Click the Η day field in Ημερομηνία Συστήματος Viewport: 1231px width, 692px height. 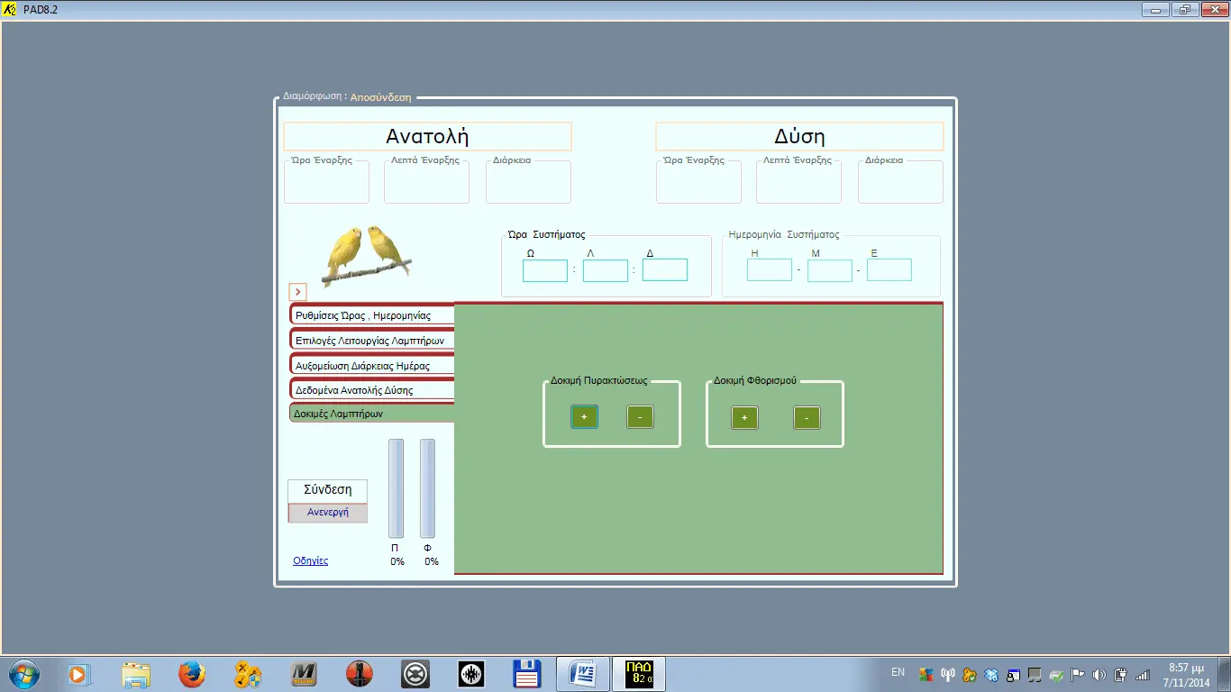pos(770,270)
